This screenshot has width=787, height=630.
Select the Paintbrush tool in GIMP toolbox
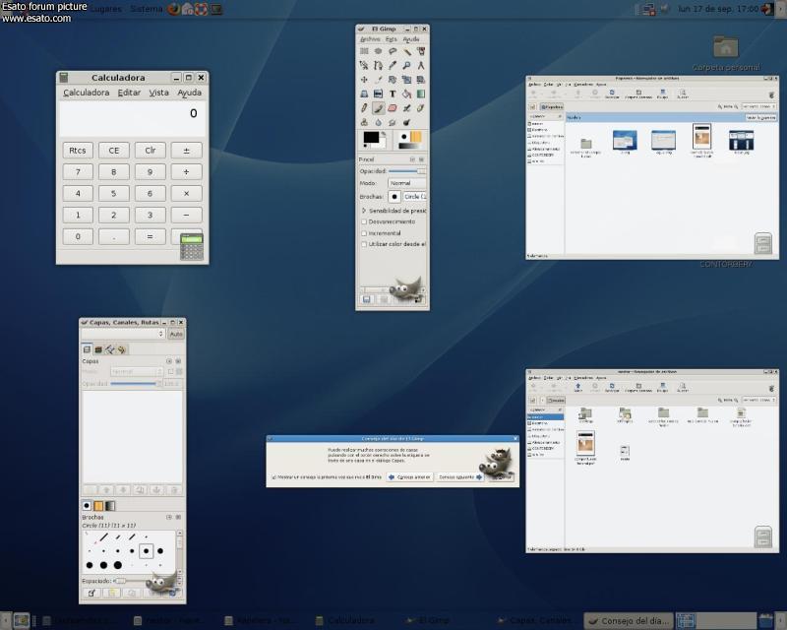click(x=379, y=108)
